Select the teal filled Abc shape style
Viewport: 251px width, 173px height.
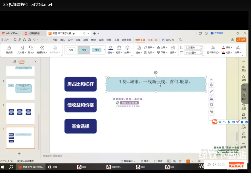point(97,50)
